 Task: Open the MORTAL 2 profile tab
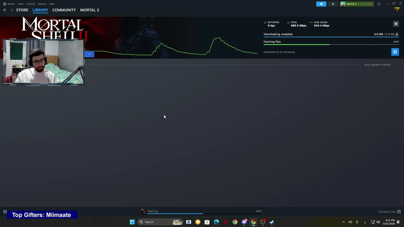coord(90,10)
